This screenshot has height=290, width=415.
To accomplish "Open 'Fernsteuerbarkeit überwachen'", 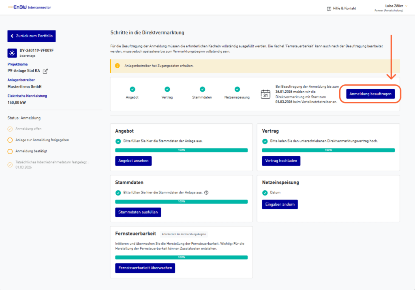I will pos(145,268).
